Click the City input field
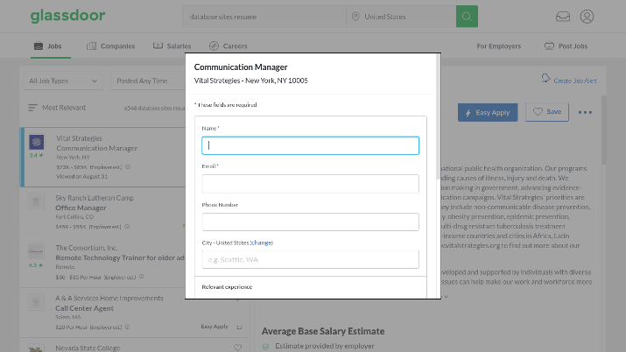626x352 pixels. tap(310, 260)
